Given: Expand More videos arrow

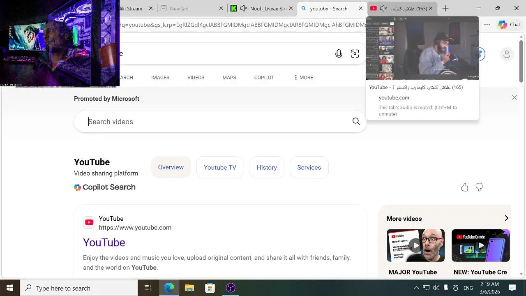Looking at the screenshot, I should [x=506, y=218].
